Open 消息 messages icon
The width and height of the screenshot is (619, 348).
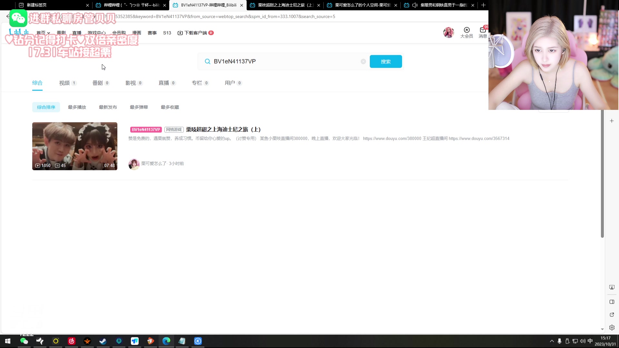coord(483,33)
